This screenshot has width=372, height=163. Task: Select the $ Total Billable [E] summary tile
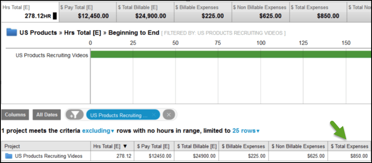(145, 12)
